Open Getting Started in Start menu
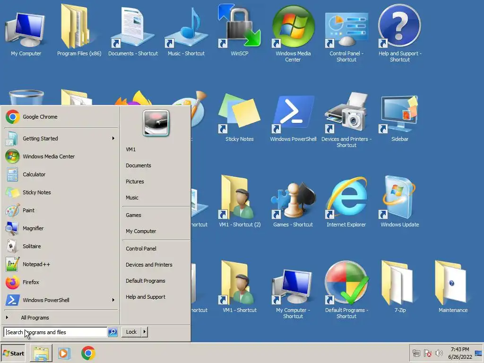484x363 pixels. 61,138
